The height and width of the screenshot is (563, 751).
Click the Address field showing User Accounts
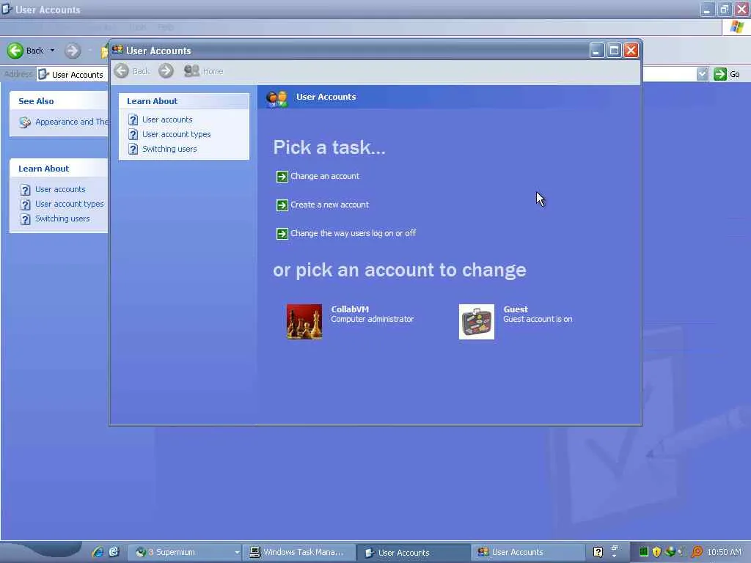(72, 74)
